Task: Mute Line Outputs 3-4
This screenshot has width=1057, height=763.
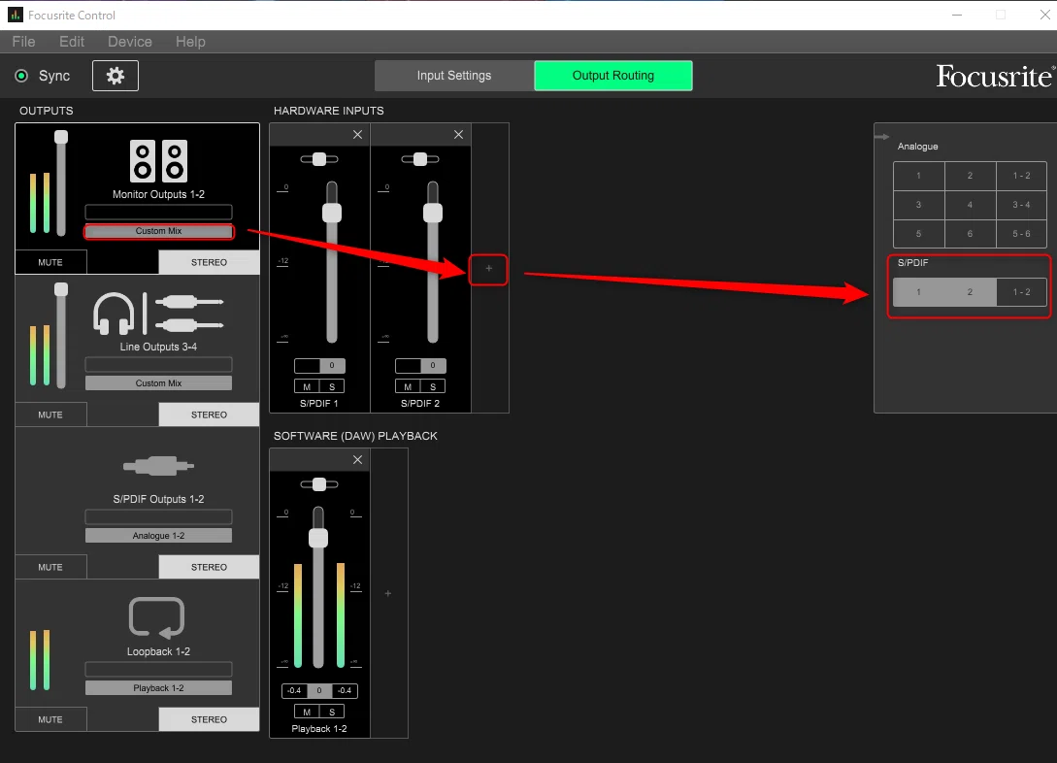Action: pos(50,415)
